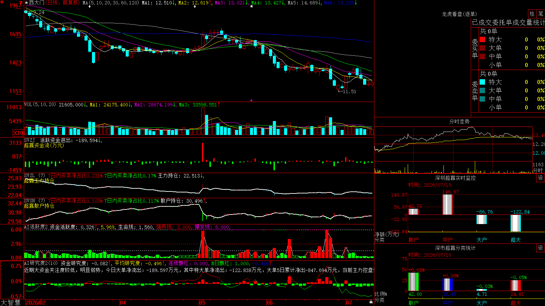Image resolution: width=545 pixels, height=306 pixels.
Task: Click the 05 month marker on the time axis
Action: click(202, 303)
